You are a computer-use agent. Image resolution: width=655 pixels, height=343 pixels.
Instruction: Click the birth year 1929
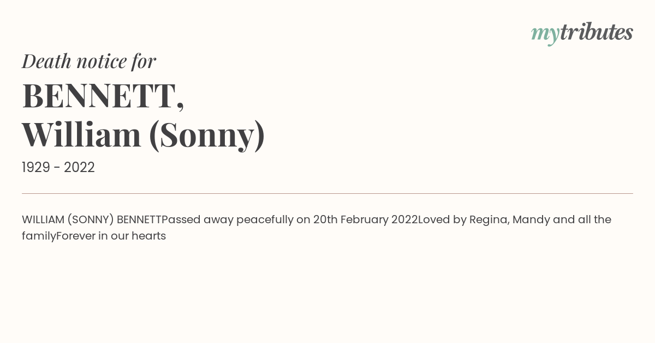36,168
